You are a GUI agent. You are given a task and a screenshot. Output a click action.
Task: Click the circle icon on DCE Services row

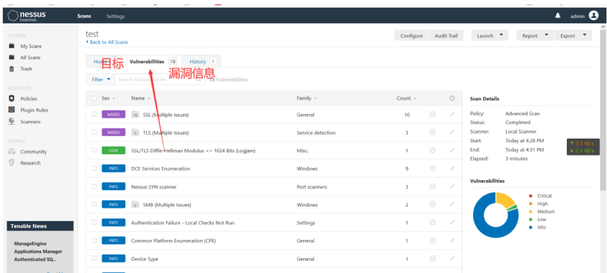433,169
